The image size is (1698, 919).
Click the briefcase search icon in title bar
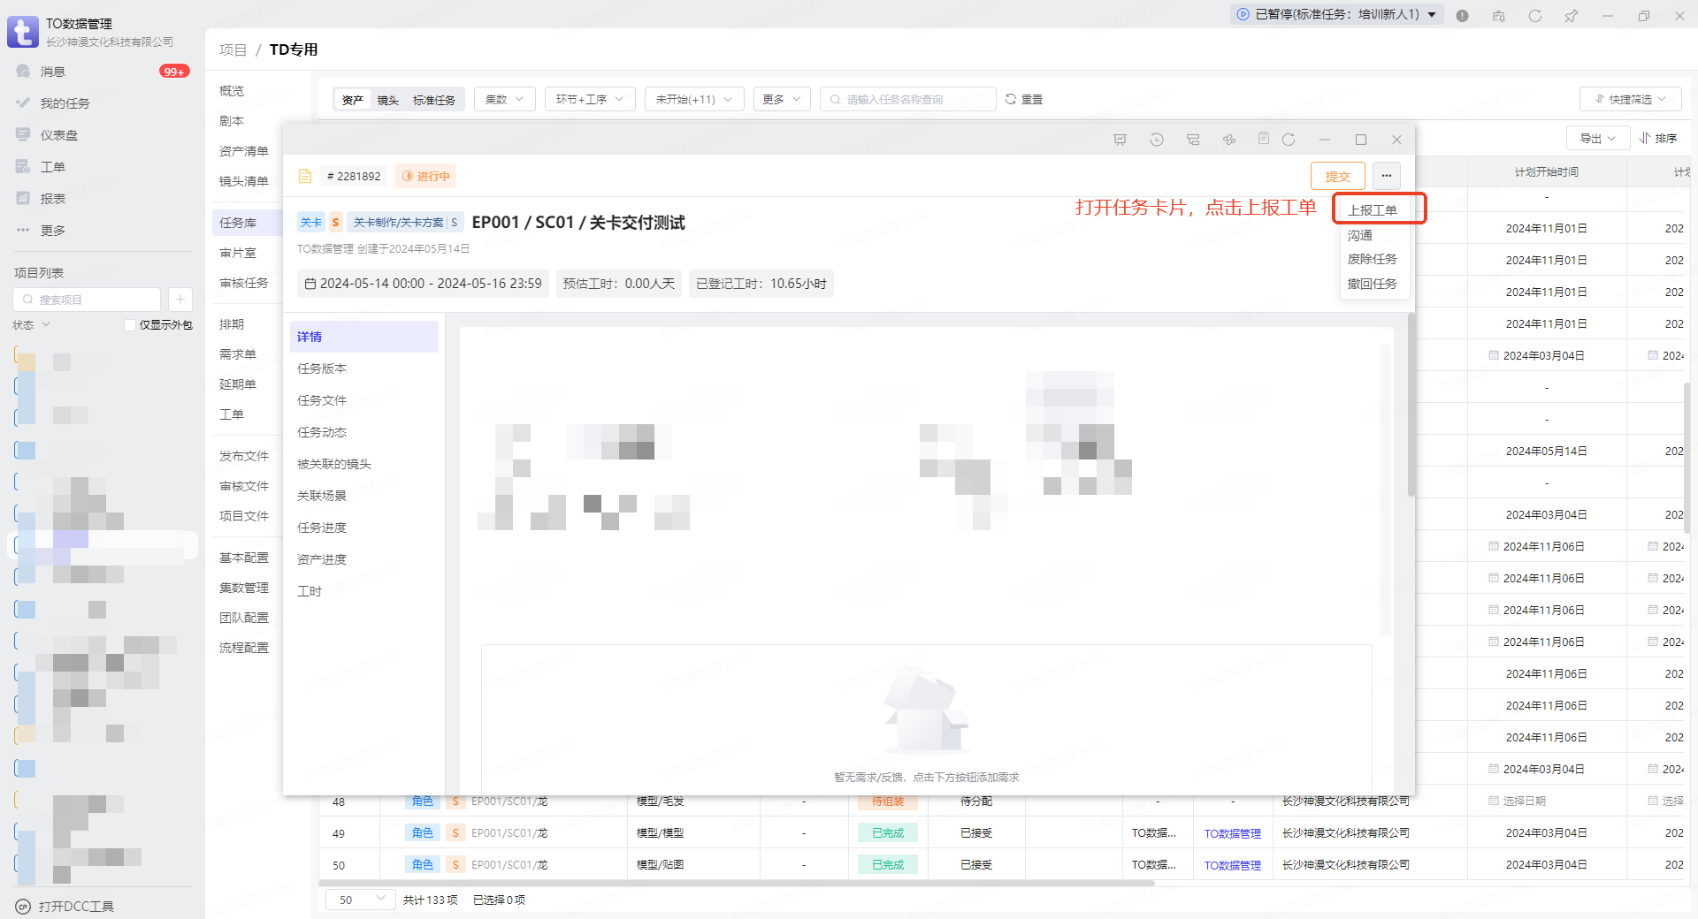coord(1499,15)
